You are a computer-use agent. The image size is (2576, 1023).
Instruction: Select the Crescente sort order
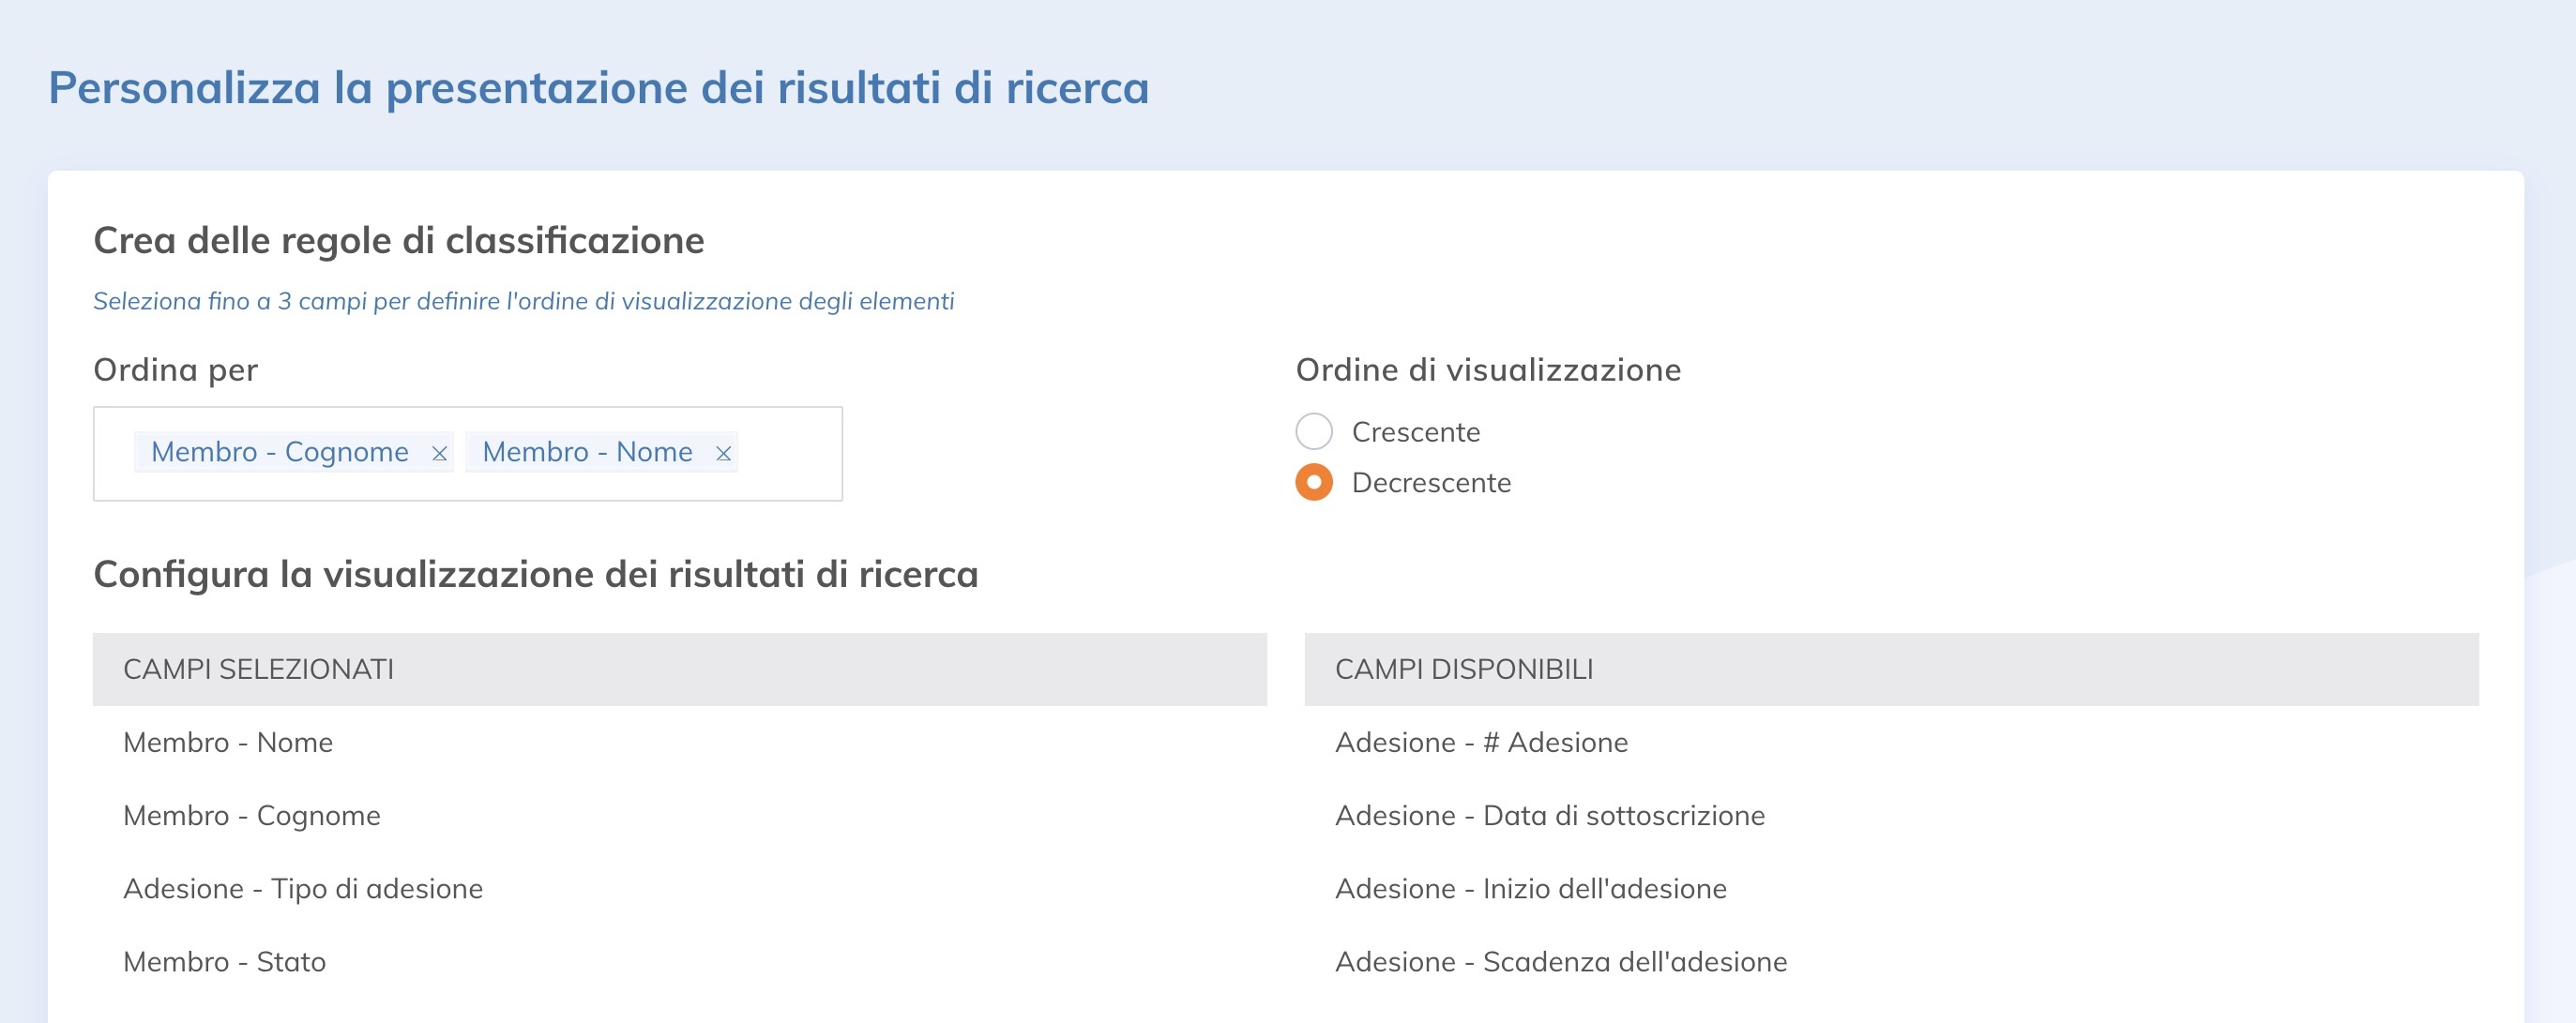coord(1314,432)
